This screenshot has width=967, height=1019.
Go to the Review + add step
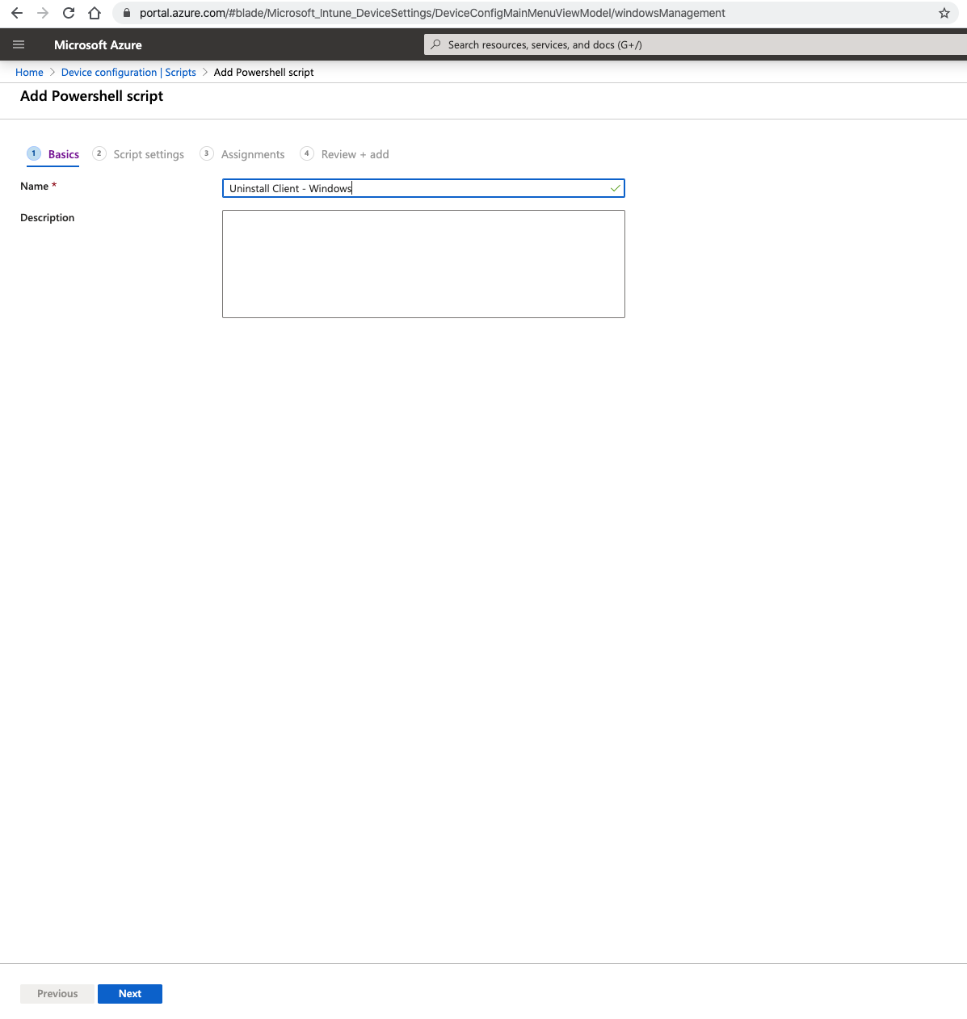355,154
